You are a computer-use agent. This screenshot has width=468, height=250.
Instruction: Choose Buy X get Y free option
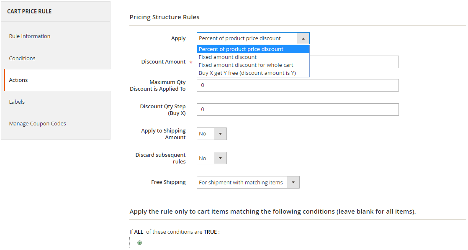pyautogui.click(x=247, y=73)
